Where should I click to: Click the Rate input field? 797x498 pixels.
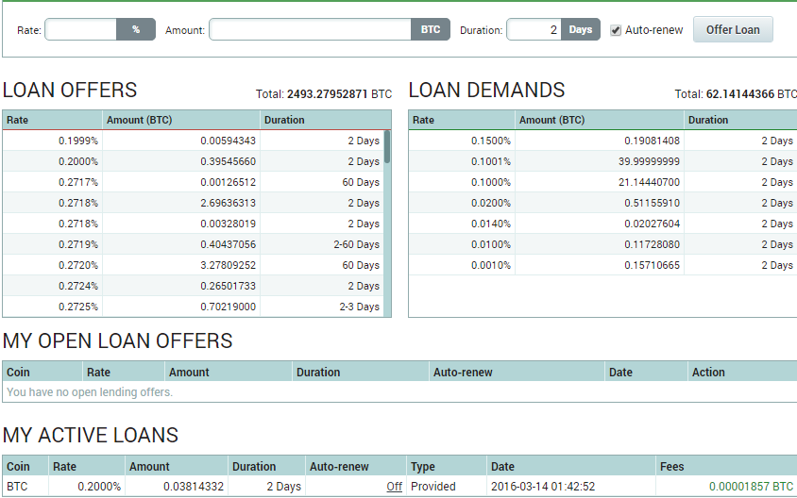point(81,29)
